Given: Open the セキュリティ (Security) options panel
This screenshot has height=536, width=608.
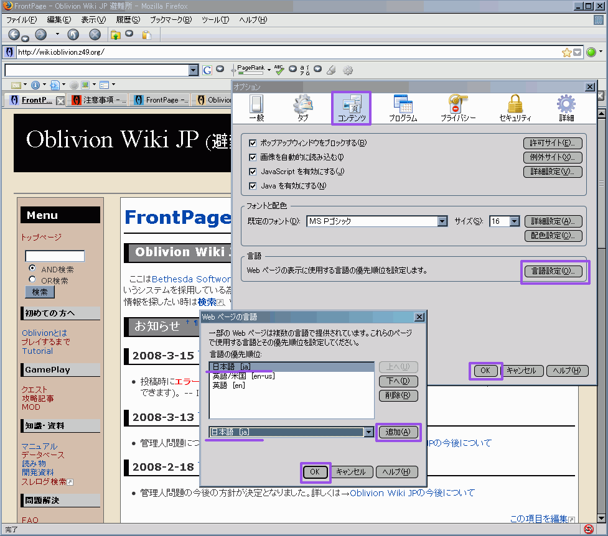Looking at the screenshot, I should coord(515,108).
